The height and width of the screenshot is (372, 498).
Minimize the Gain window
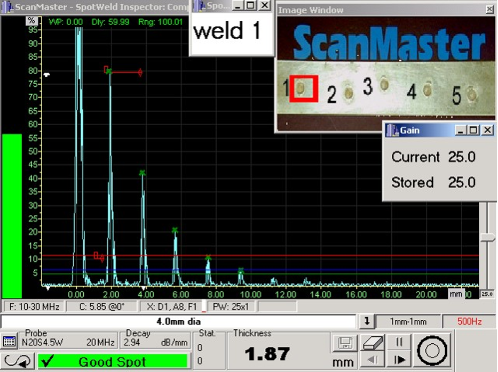coord(460,130)
